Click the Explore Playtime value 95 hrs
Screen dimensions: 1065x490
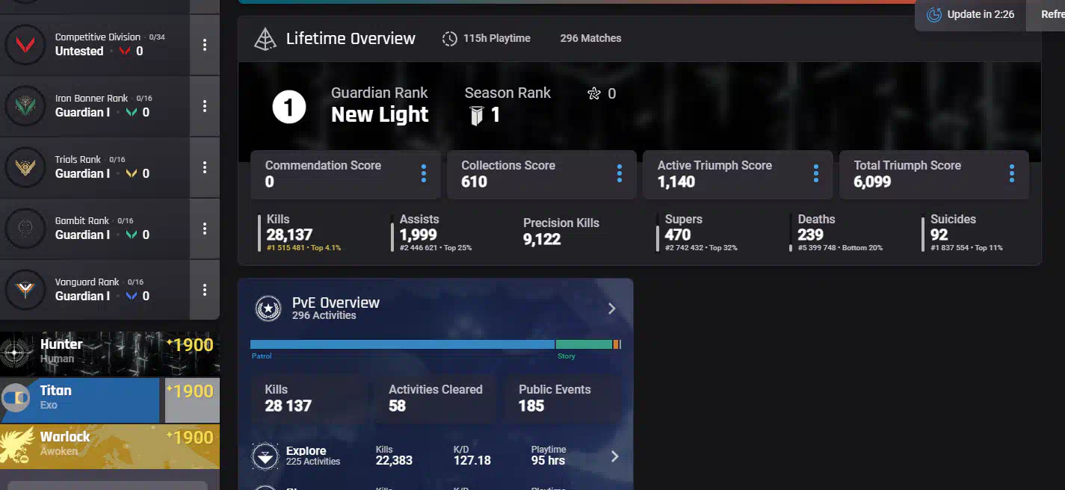pyautogui.click(x=549, y=460)
